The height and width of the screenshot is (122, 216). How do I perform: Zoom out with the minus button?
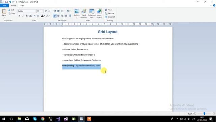pos(195,114)
